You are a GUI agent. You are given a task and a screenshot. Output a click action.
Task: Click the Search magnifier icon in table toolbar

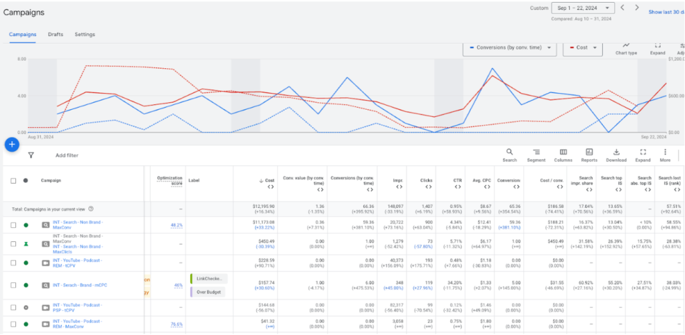click(x=510, y=155)
